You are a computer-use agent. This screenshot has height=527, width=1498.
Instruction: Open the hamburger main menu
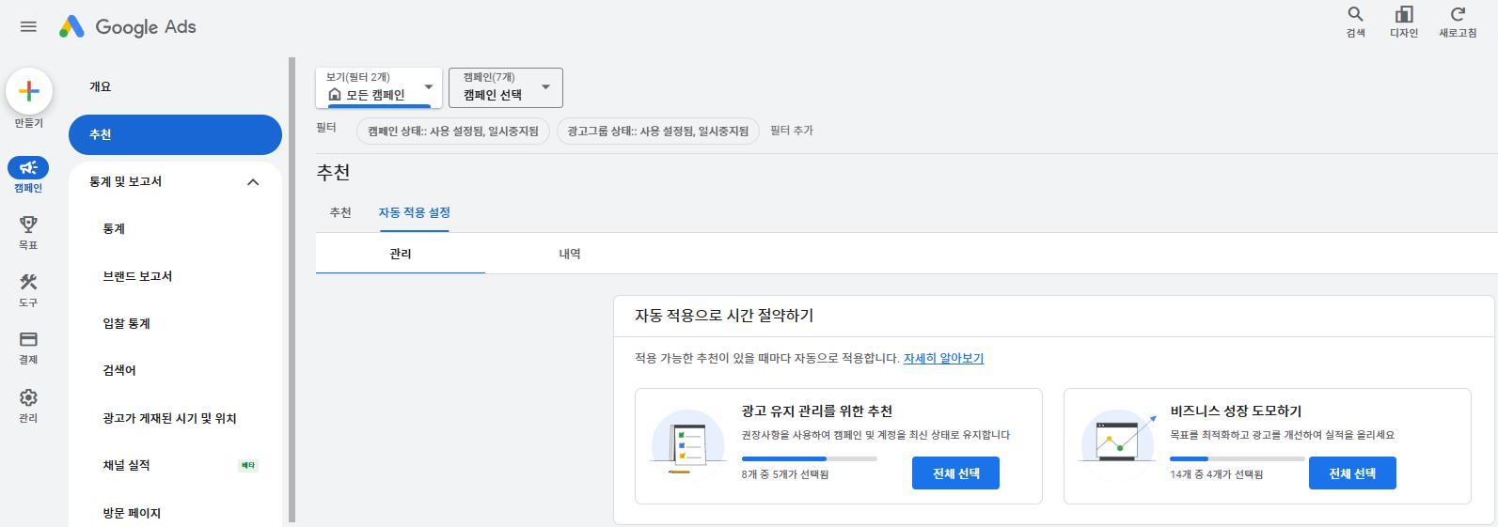(x=28, y=26)
